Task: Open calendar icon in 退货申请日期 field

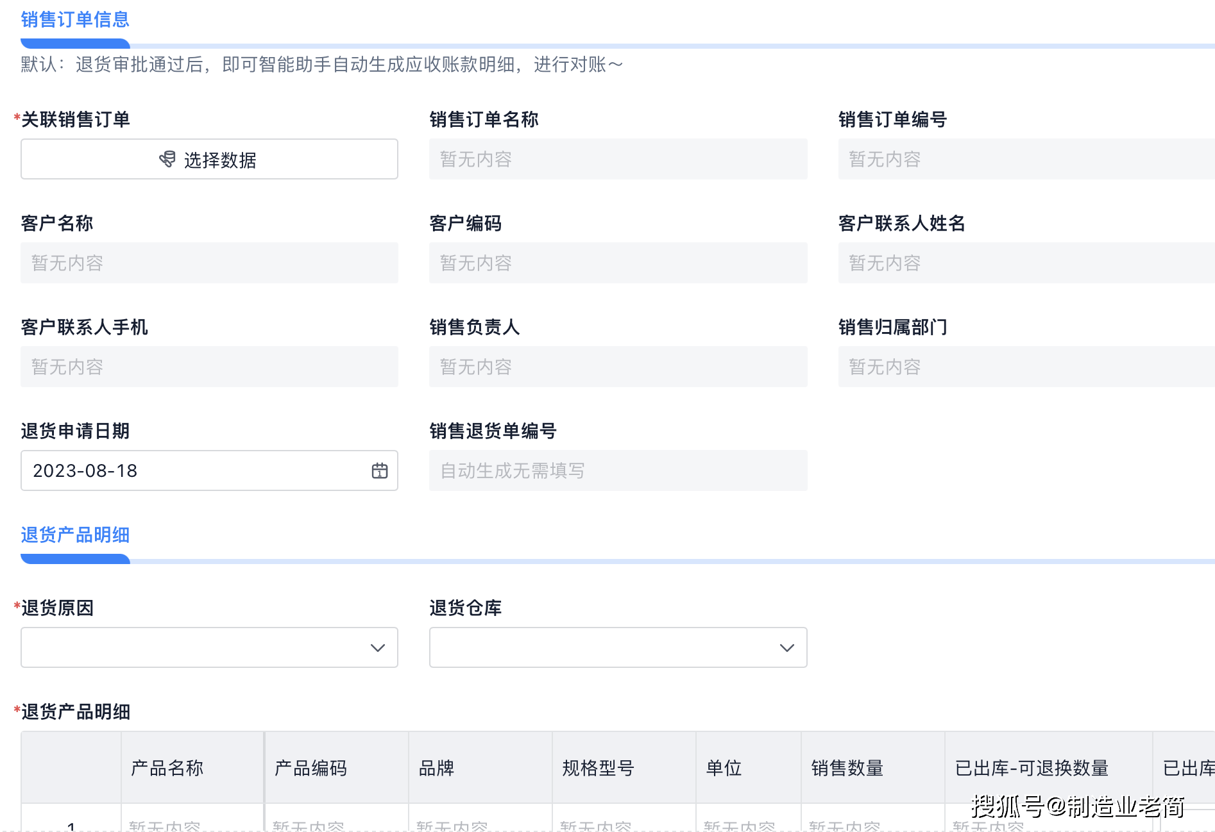Action: point(380,470)
